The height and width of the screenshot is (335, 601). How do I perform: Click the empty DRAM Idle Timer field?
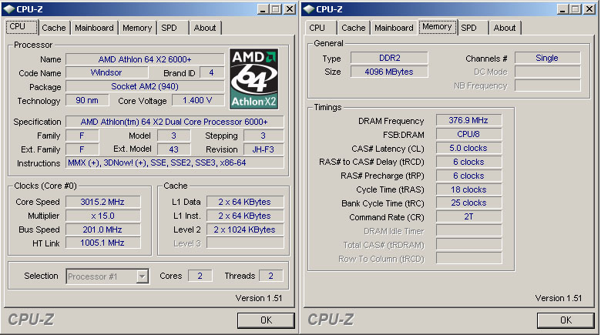(468, 231)
